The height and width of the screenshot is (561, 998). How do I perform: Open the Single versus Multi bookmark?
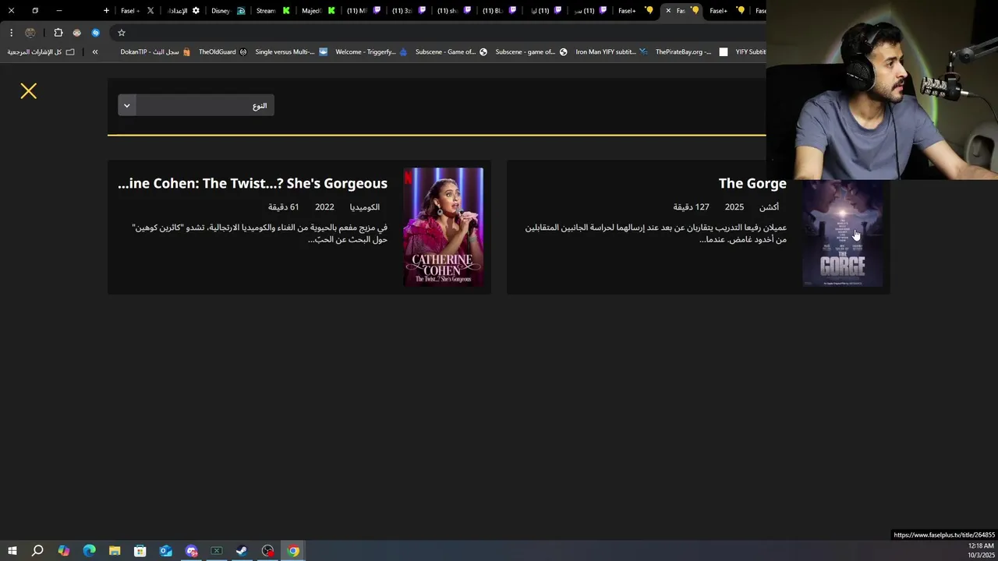coord(291,52)
